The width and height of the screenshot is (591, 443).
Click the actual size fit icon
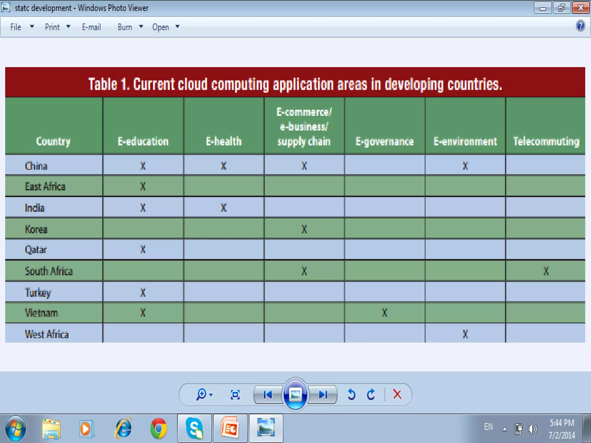(235, 395)
